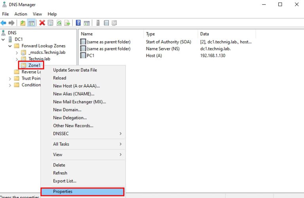Click the DC1 server icon in tree
This screenshot has width=304, height=198.
(10, 39)
